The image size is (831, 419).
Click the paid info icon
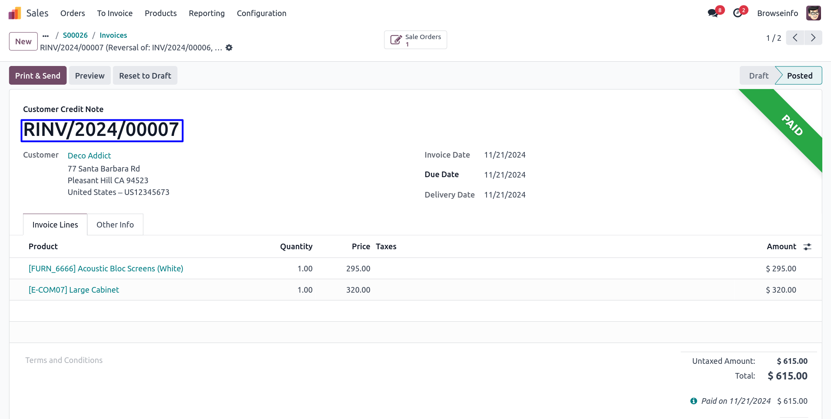point(694,401)
